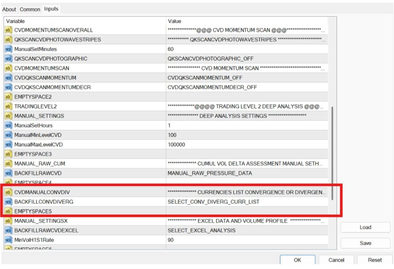This screenshot has width=394, height=269.
Task: Click the Save button
Action: coord(365,243)
